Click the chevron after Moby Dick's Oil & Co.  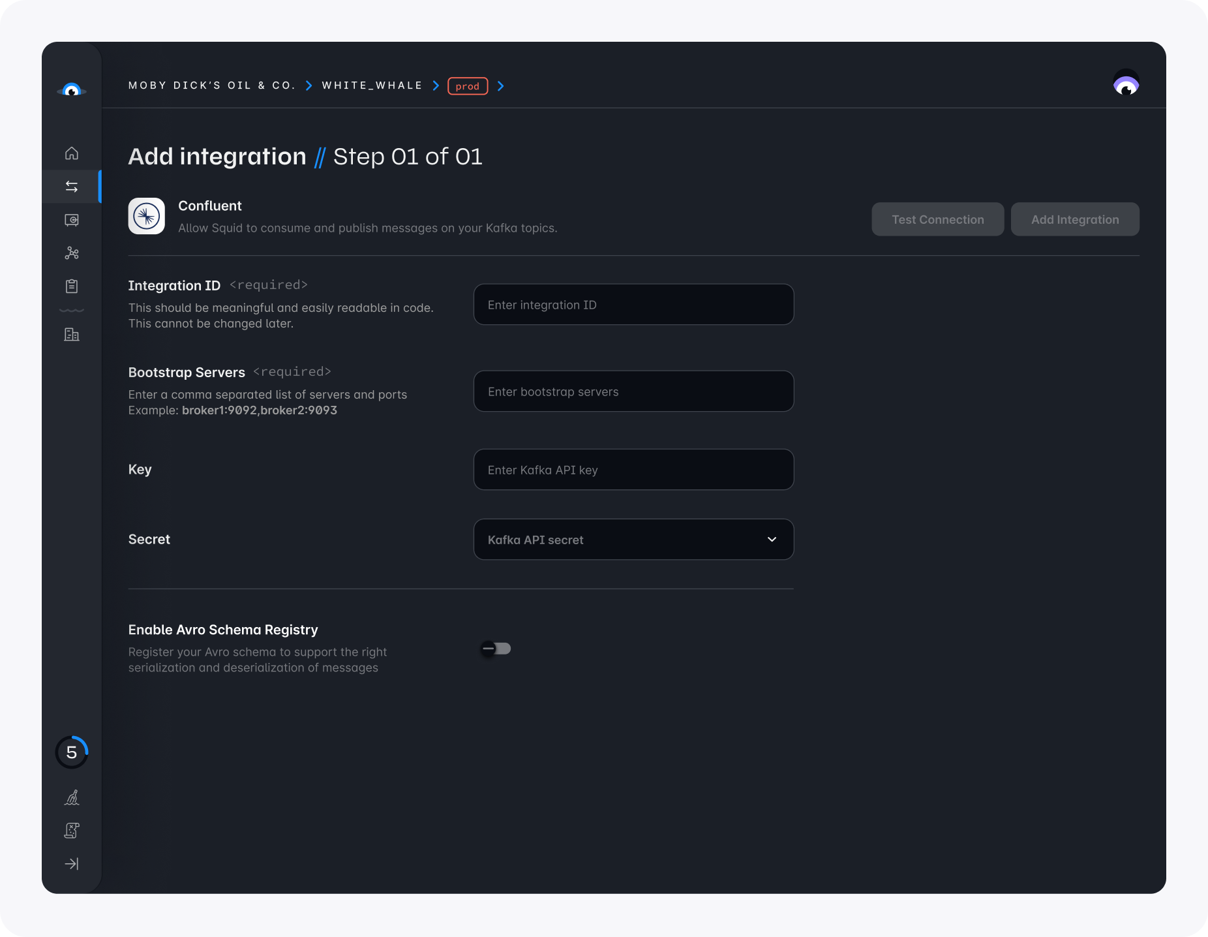point(309,85)
